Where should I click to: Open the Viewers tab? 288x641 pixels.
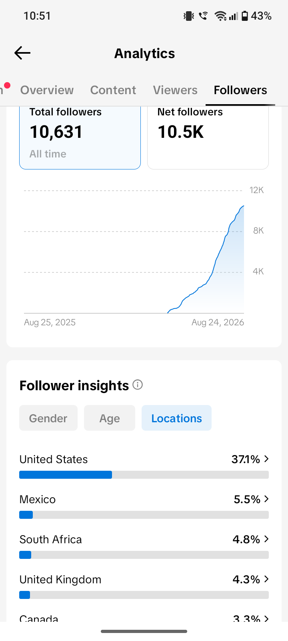[175, 90]
